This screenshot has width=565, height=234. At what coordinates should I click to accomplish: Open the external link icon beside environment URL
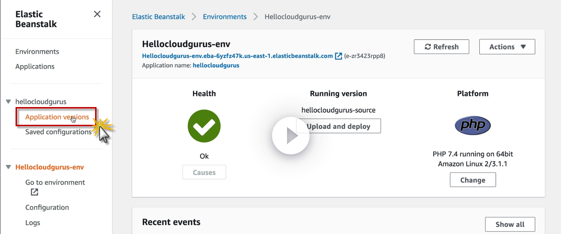[x=338, y=56]
